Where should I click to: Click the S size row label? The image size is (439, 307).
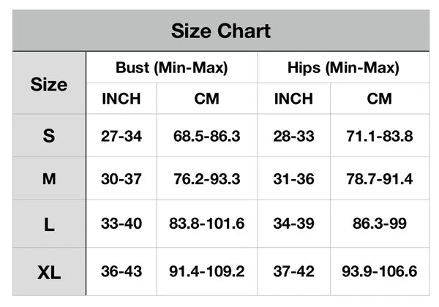[x=49, y=136]
